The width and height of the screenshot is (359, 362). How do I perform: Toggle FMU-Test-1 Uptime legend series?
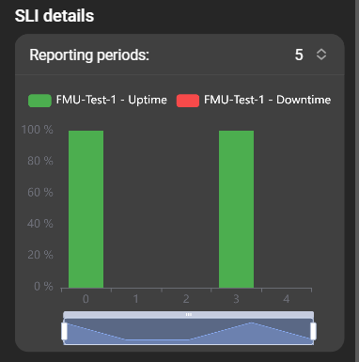click(x=98, y=101)
